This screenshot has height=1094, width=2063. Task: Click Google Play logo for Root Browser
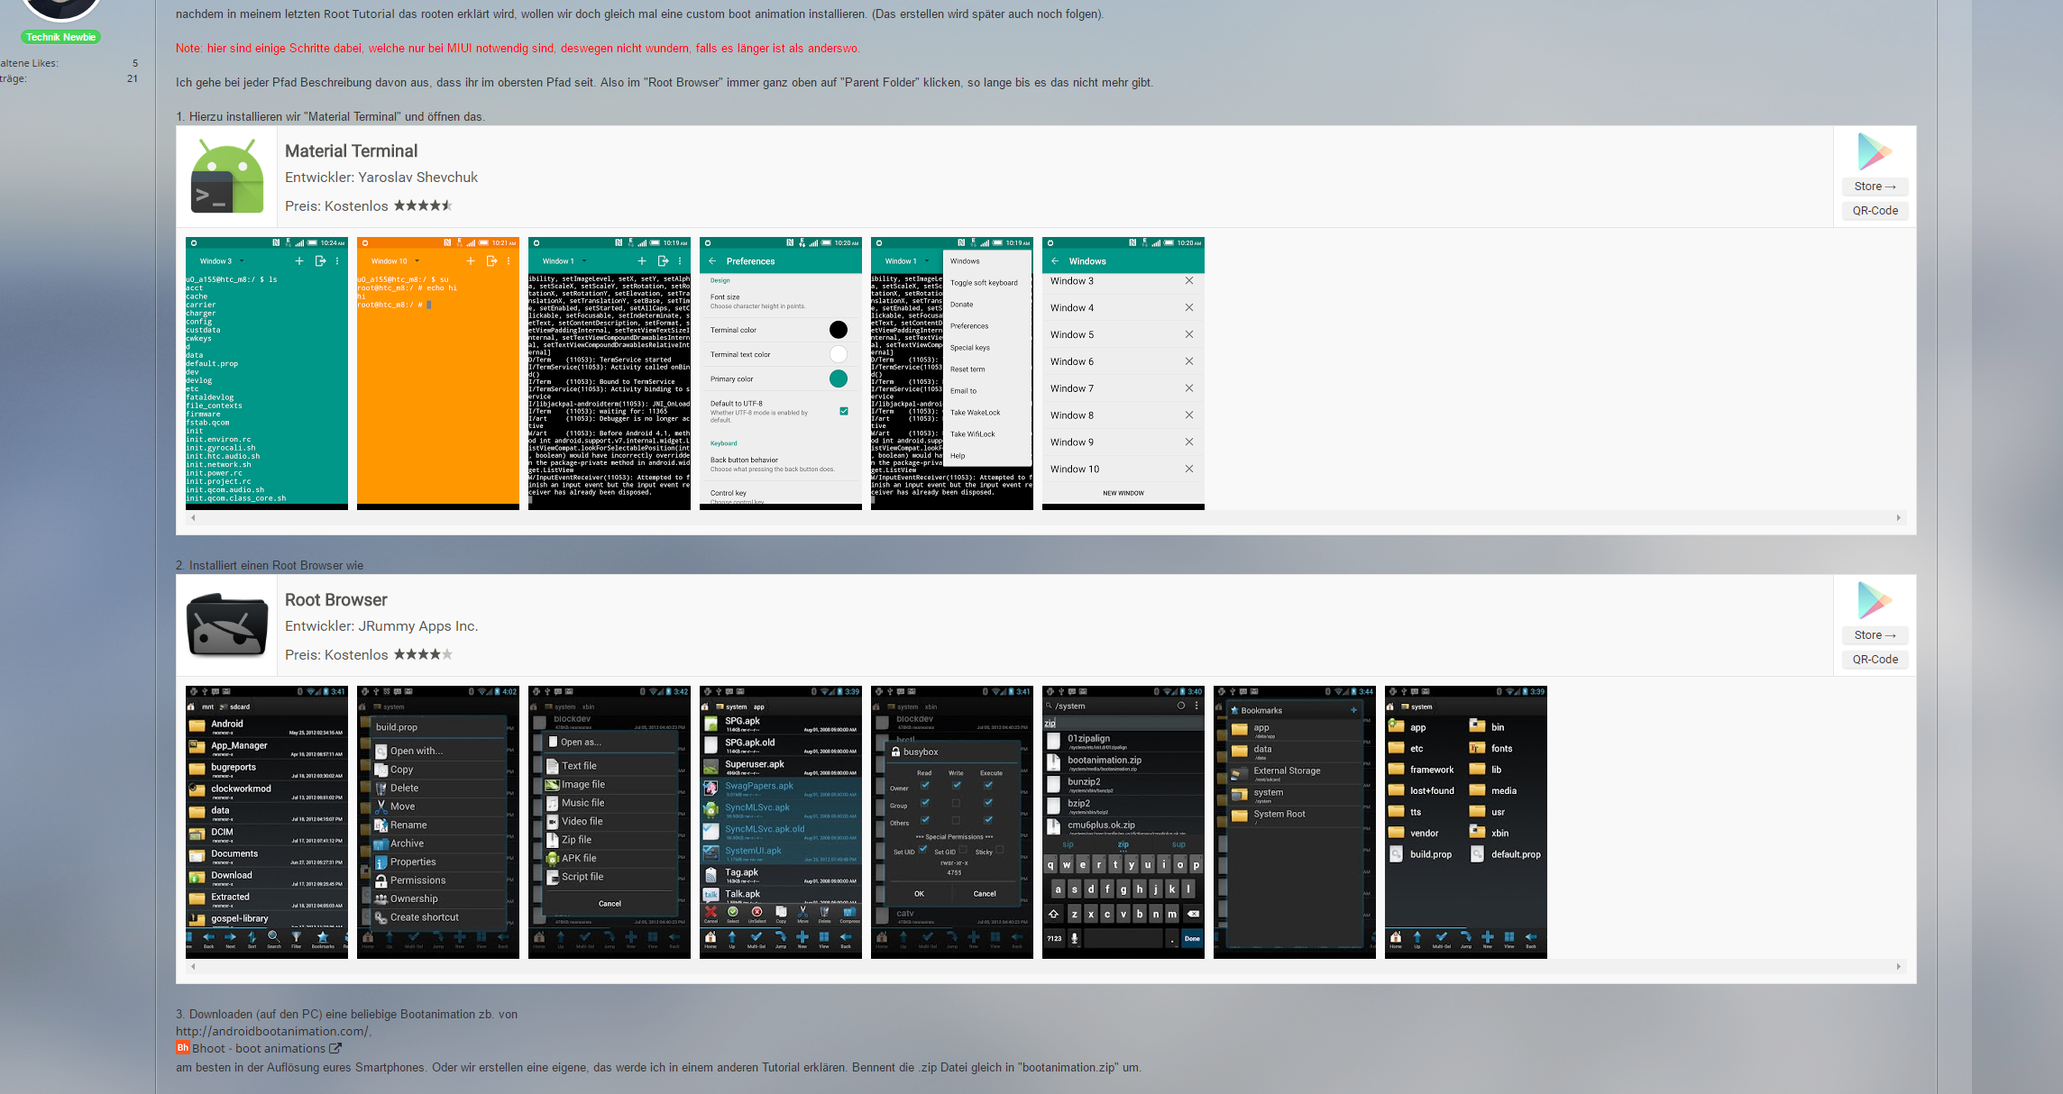click(x=1875, y=600)
